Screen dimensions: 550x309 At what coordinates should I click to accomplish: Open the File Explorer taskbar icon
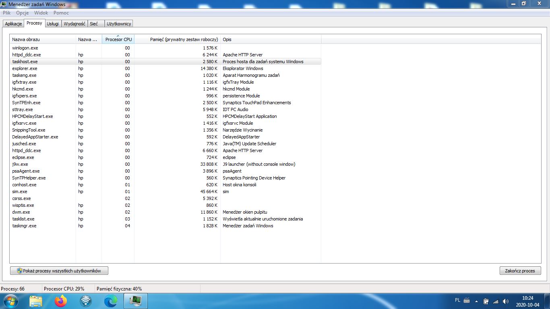(x=36, y=301)
